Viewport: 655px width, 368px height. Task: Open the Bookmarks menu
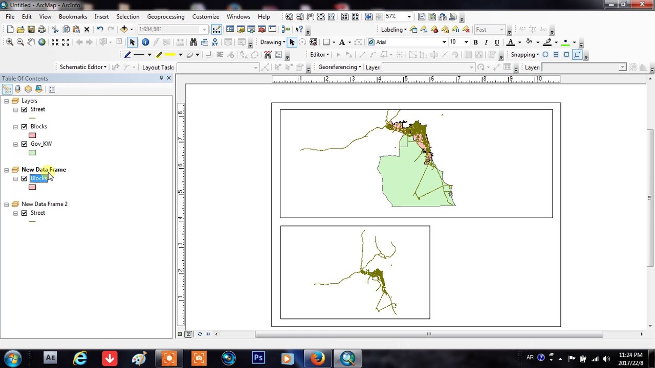pos(73,17)
